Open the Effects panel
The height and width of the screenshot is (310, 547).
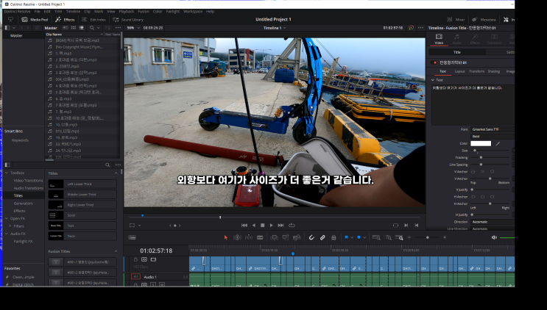pyautogui.click(x=65, y=20)
